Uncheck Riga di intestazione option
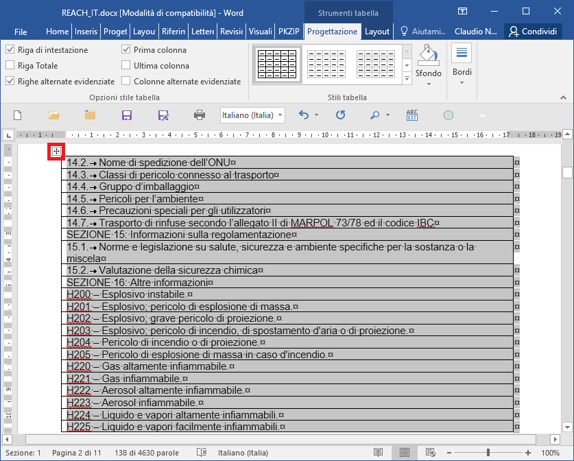 [10, 49]
